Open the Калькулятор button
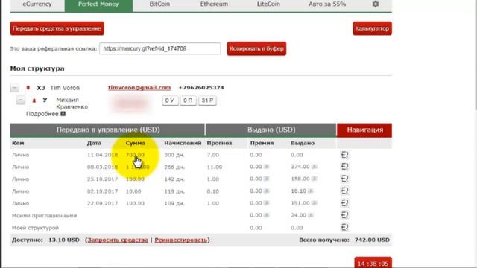 [372, 28]
